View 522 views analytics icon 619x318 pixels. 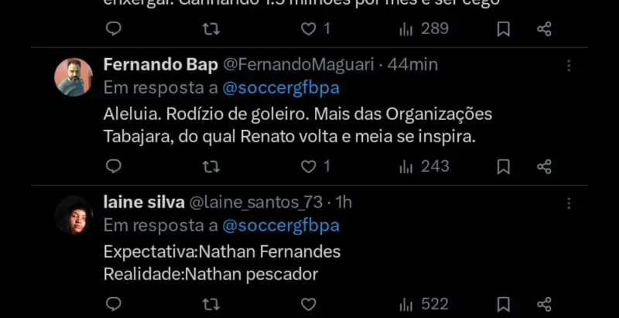click(406, 304)
